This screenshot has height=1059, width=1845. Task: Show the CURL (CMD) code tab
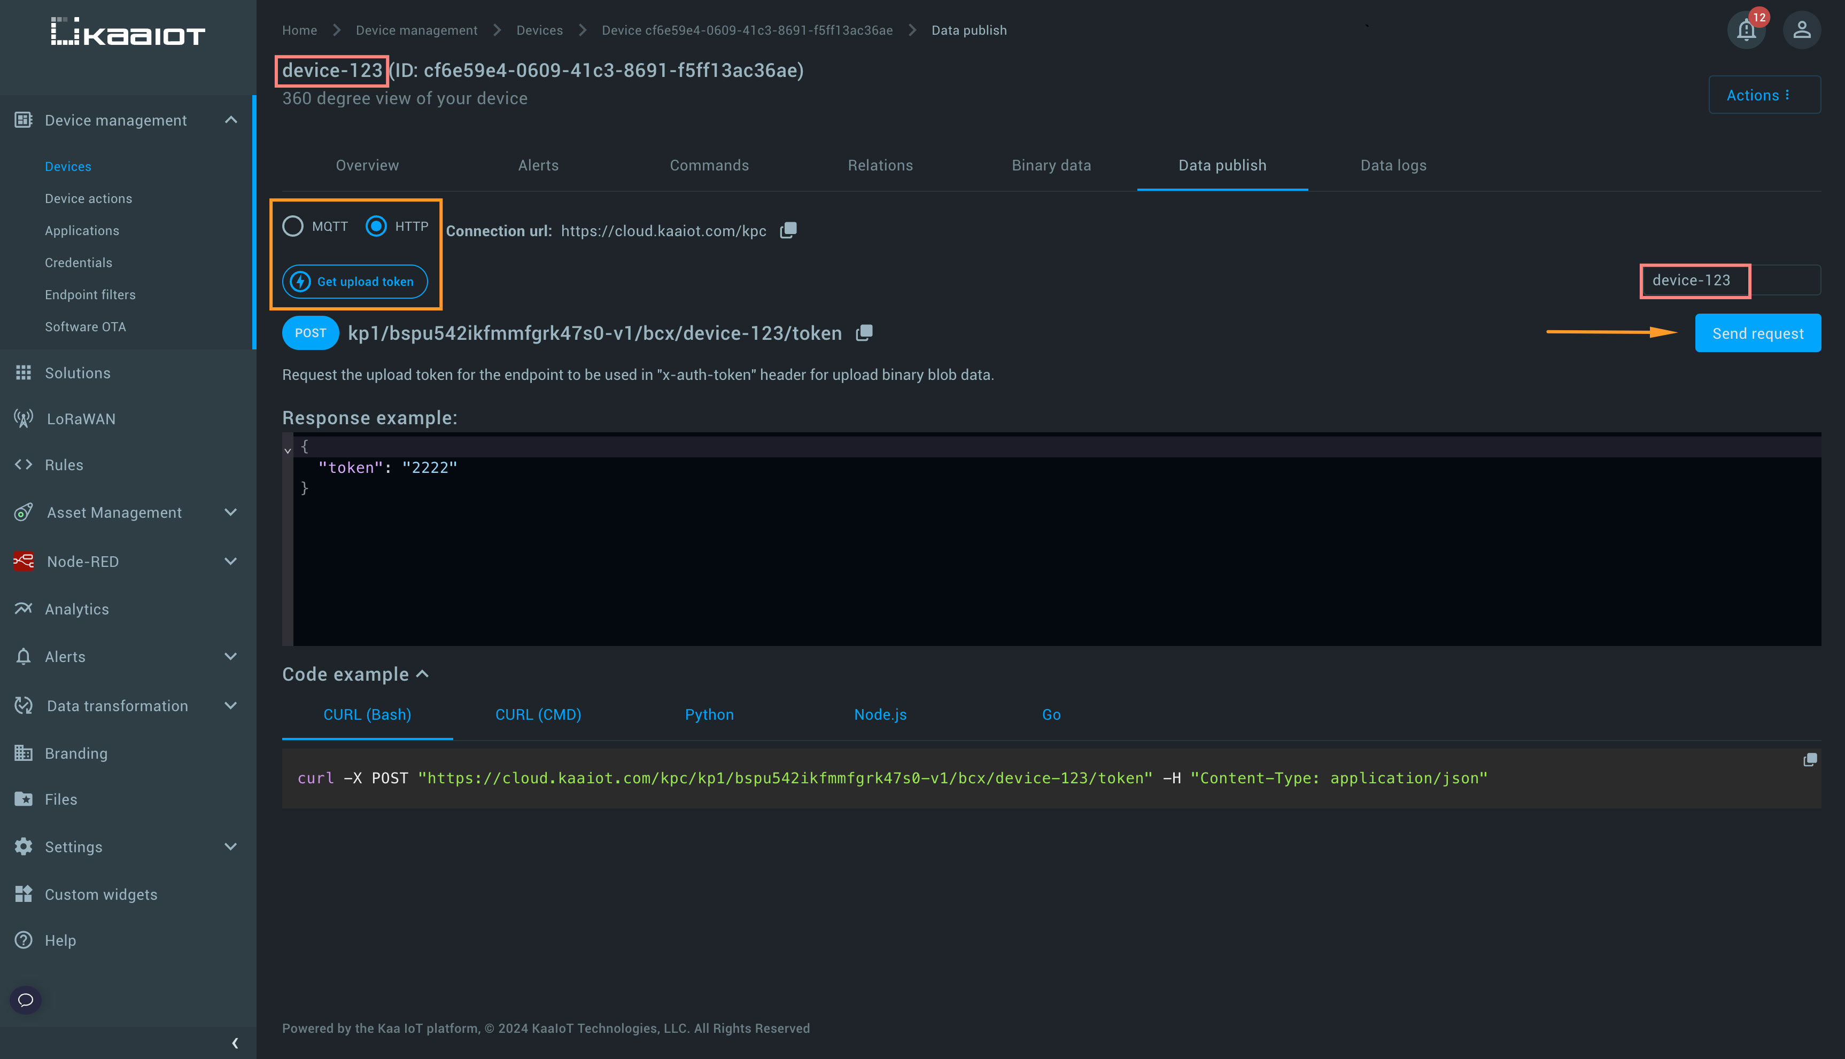click(x=538, y=714)
